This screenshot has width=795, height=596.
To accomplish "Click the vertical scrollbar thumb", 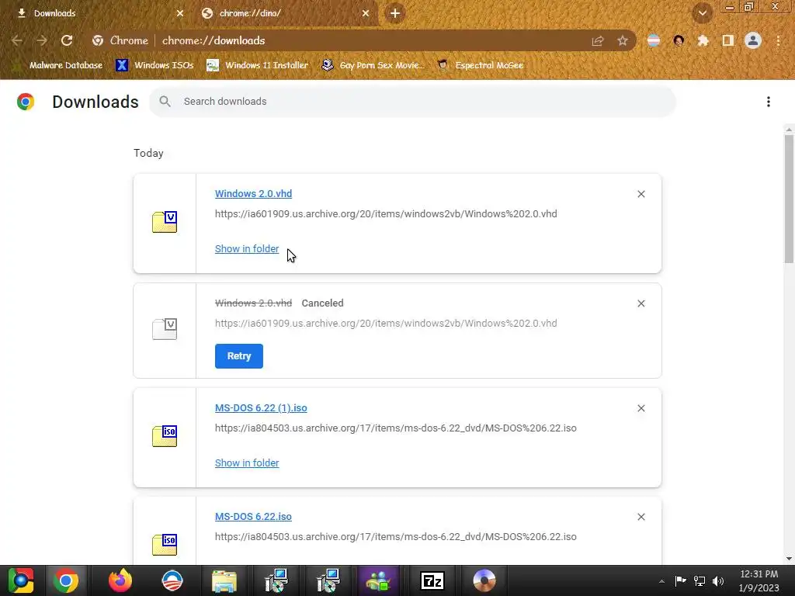I will (789, 199).
